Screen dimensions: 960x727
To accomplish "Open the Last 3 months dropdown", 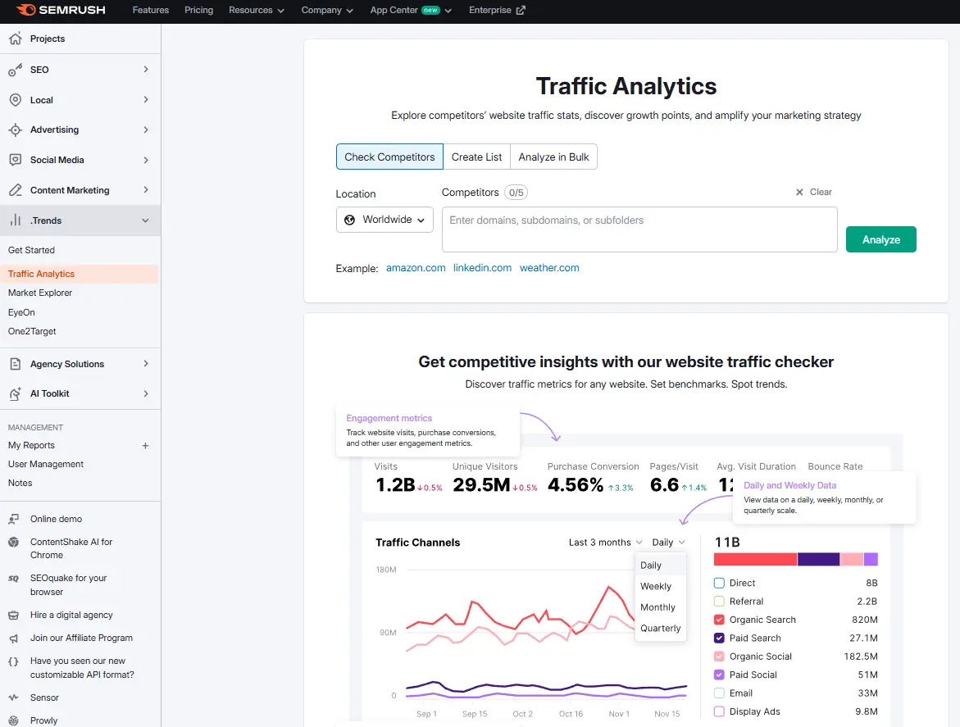I will point(606,543).
